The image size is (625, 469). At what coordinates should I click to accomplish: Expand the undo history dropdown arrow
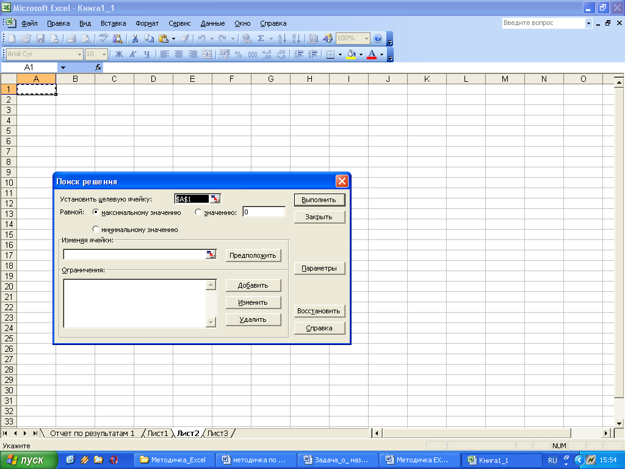coord(212,38)
